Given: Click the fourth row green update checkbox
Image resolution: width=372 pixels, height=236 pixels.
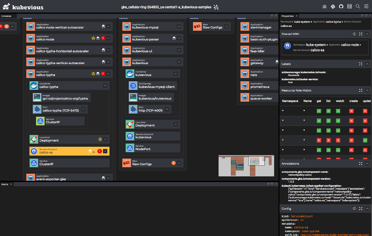Looking at the screenshot, I should coord(365,140).
